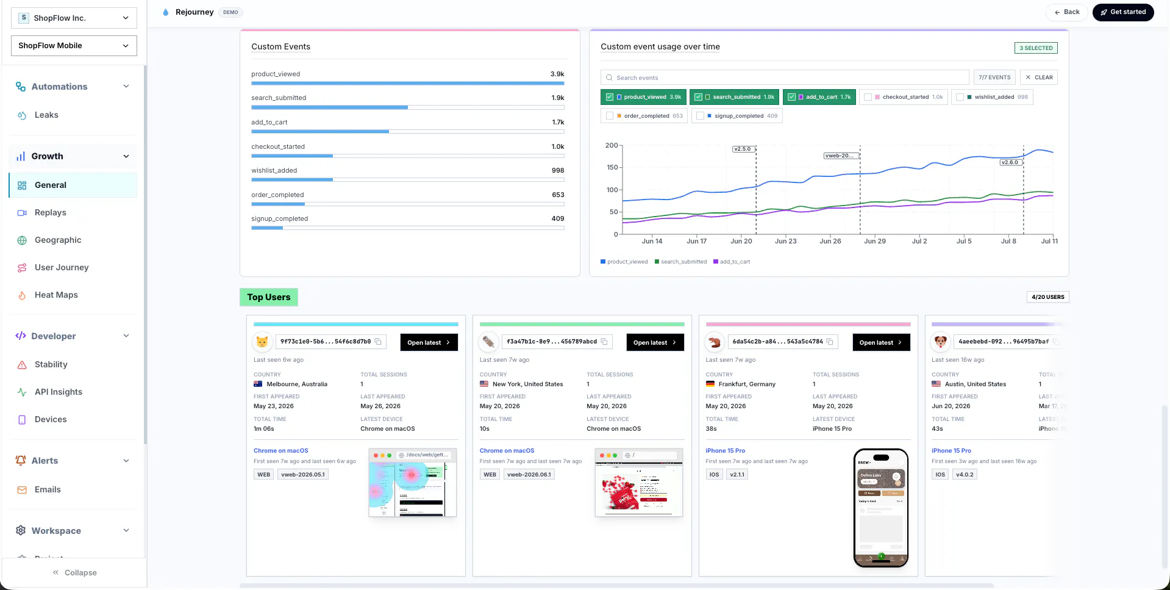Click the Developer code icon
The width and height of the screenshot is (1170, 590).
click(21, 336)
